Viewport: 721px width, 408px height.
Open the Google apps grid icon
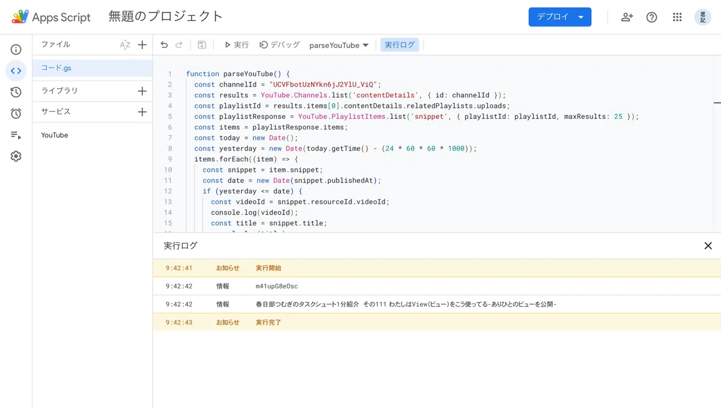677,17
